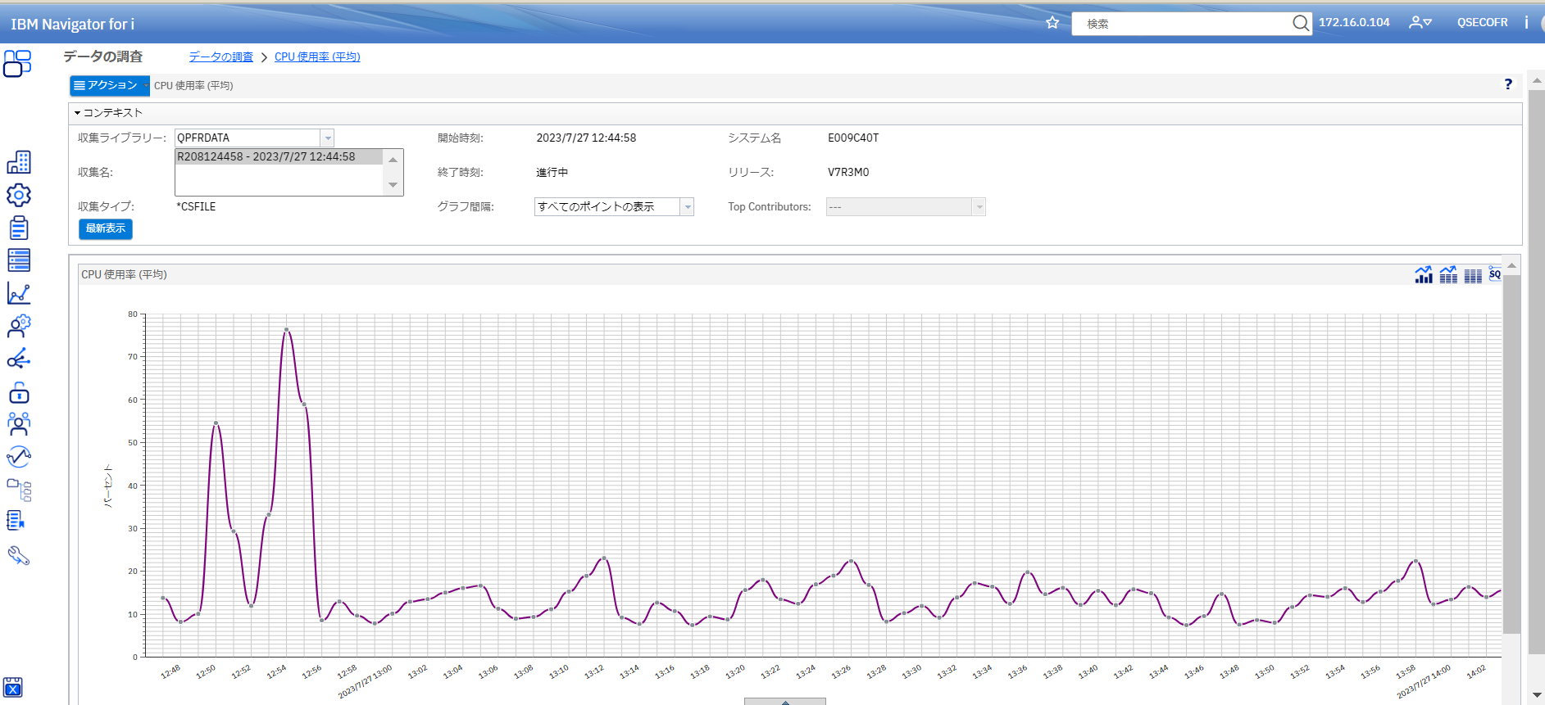Open the dashboard tiles icon in the sidebar
Screen dimensions: 1545x705
(17, 63)
